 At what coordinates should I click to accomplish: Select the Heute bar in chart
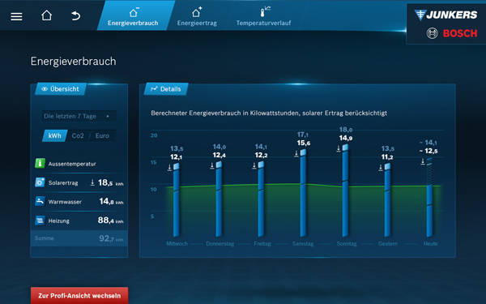tap(429, 198)
